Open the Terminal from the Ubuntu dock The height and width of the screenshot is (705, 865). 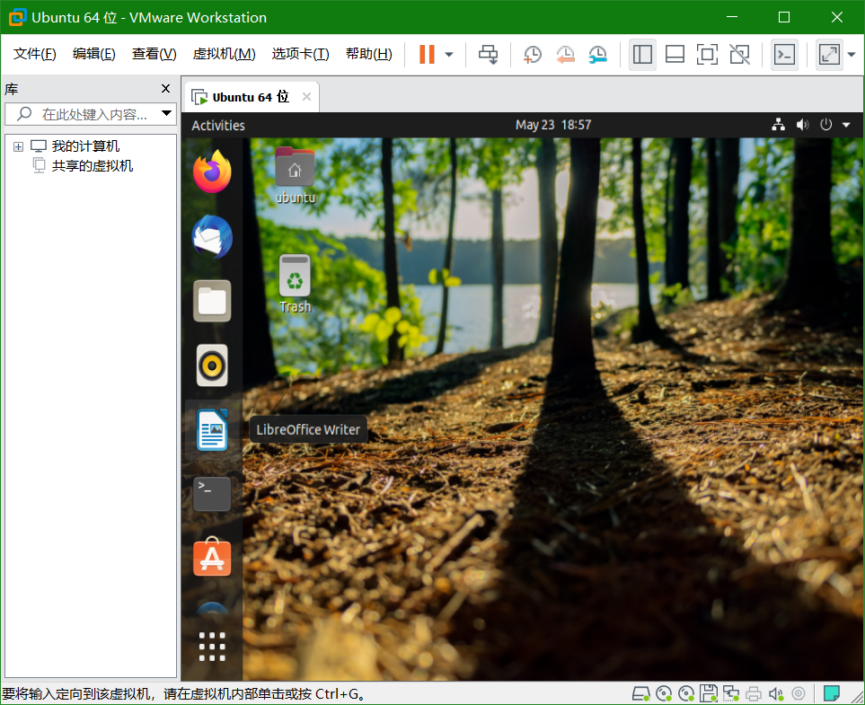click(211, 493)
